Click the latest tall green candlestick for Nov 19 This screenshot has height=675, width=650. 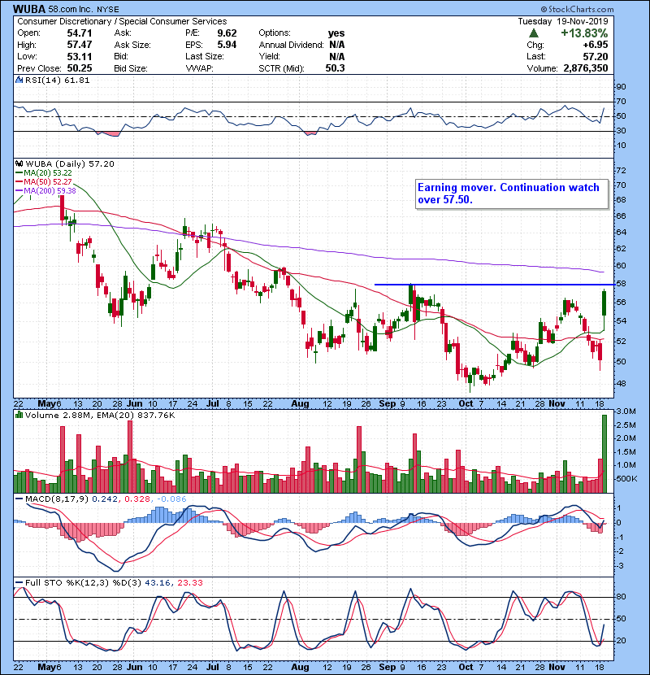pyautogui.click(x=604, y=303)
